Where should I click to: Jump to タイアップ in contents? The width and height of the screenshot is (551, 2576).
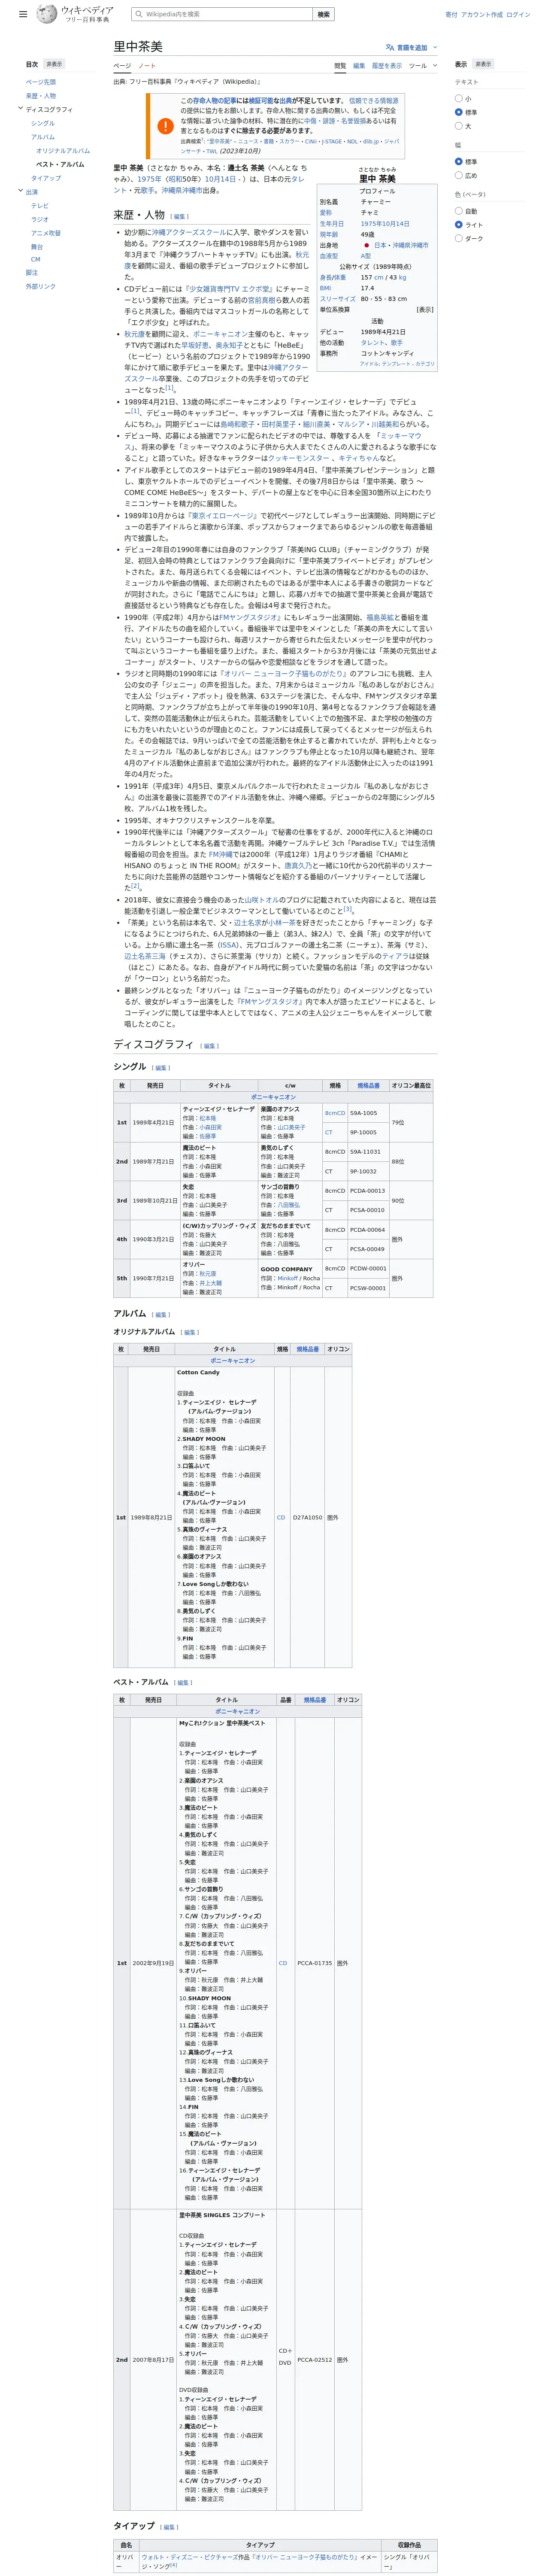tap(46, 178)
